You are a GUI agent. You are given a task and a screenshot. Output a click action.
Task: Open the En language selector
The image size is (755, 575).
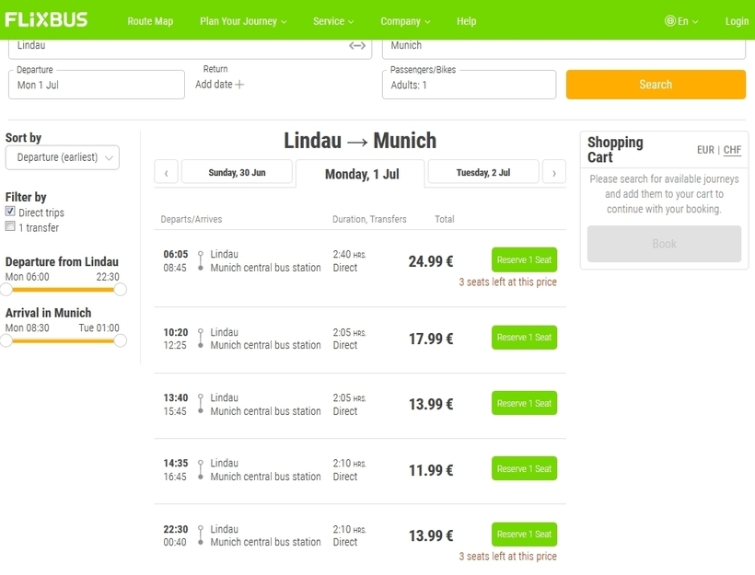[x=682, y=21]
